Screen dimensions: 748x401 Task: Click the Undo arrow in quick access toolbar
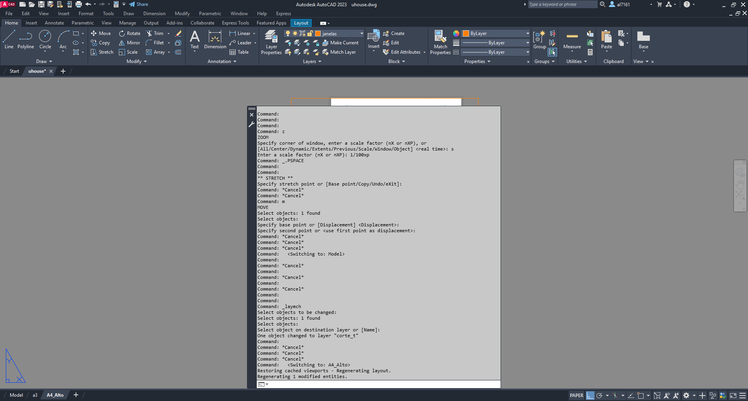[x=88, y=4]
